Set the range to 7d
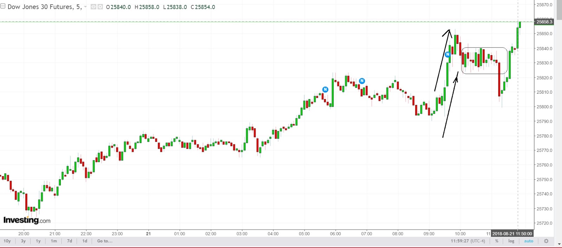 pos(70,241)
